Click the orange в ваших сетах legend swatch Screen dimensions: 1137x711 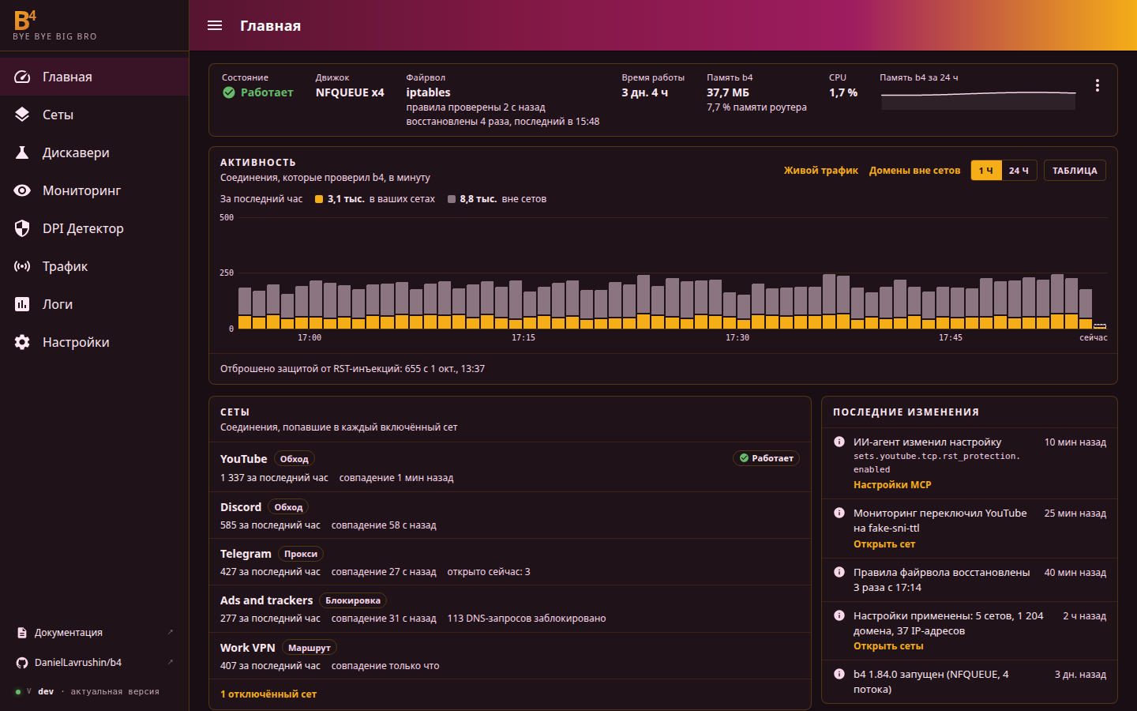319,199
